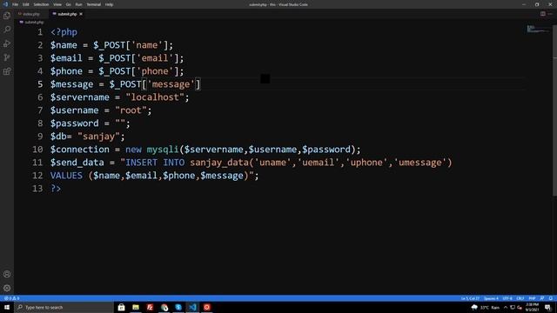Close the submit.php tab
557x313 pixels.
point(81,14)
